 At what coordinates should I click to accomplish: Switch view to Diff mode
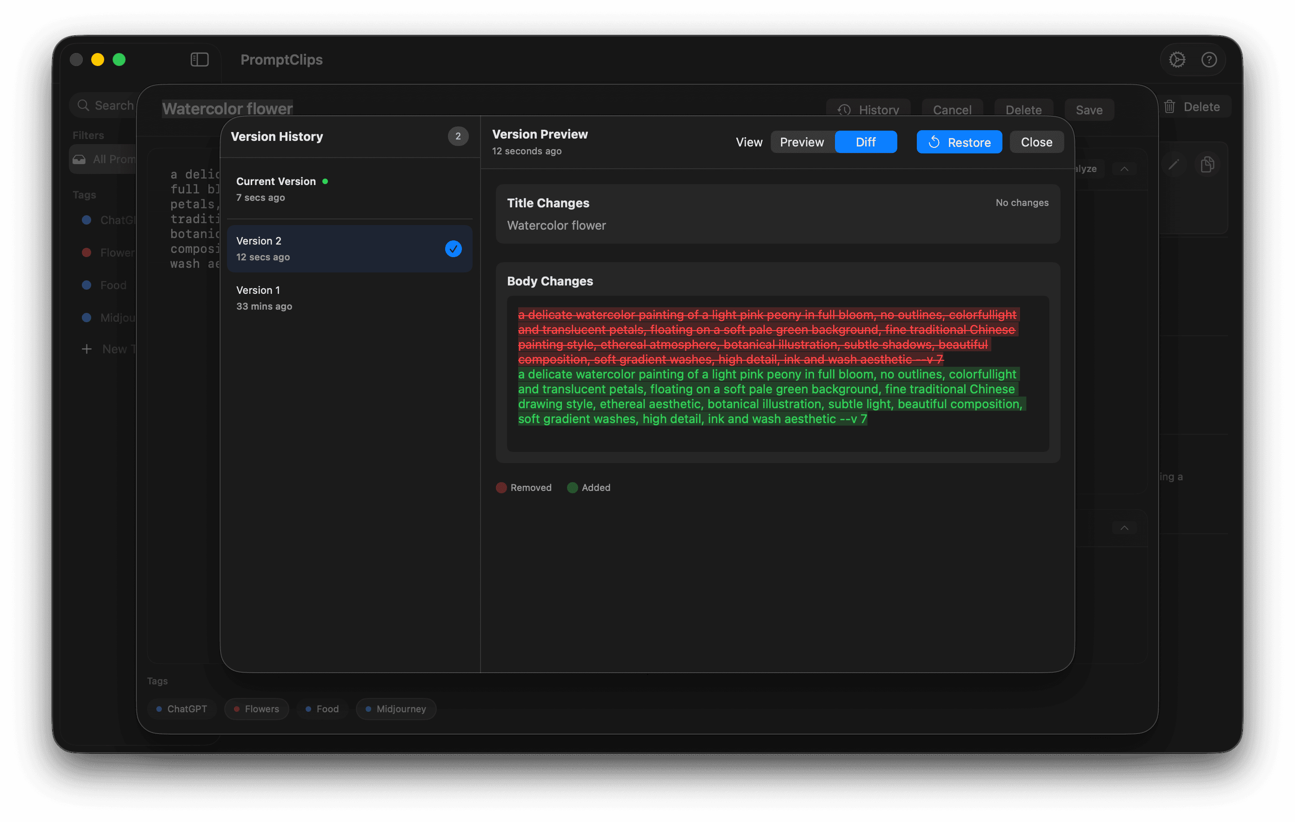[865, 142]
